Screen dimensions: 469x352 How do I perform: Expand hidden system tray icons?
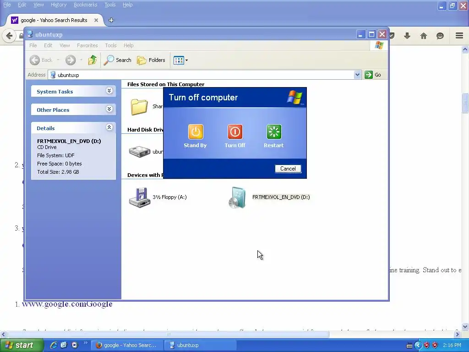(418, 346)
